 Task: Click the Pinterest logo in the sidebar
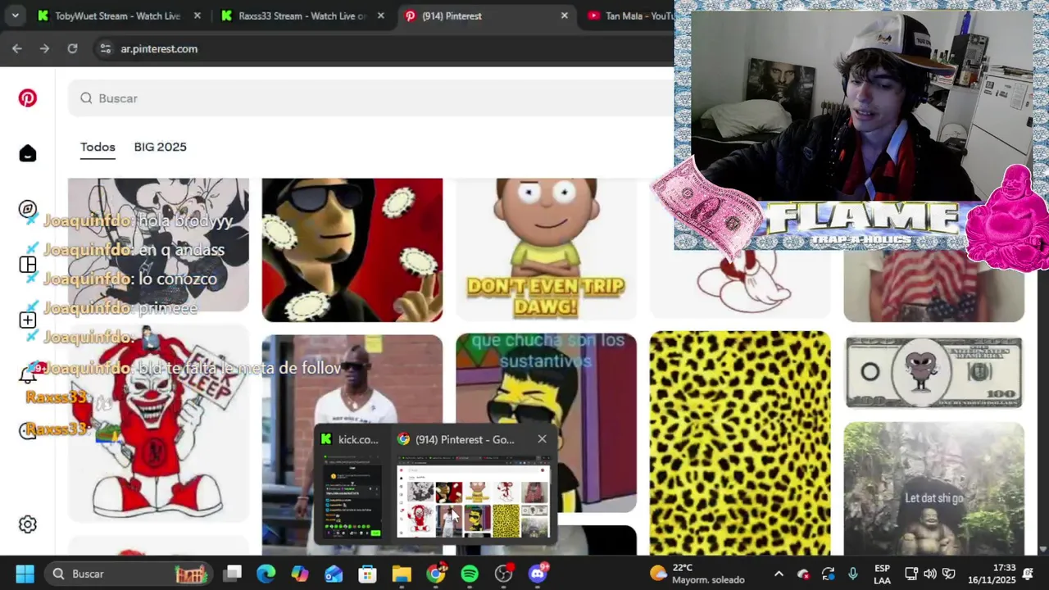(28, 98)
